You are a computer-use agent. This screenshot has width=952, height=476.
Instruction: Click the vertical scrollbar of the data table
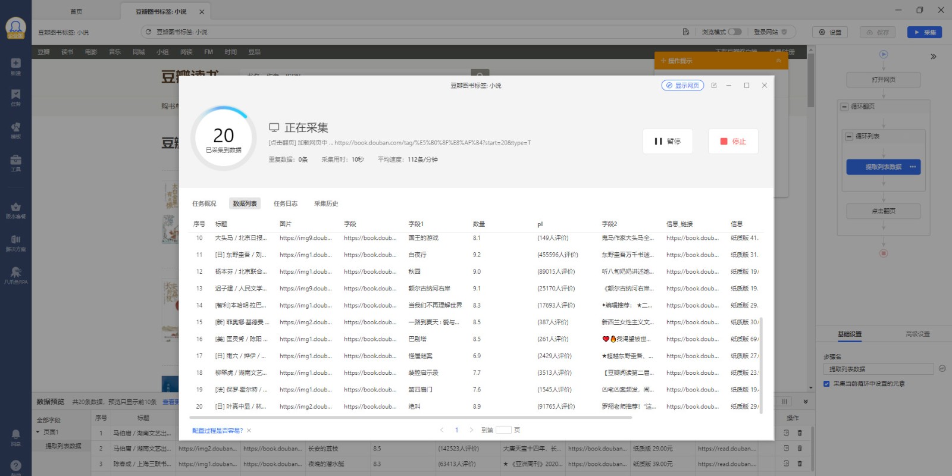coord(761,364)
